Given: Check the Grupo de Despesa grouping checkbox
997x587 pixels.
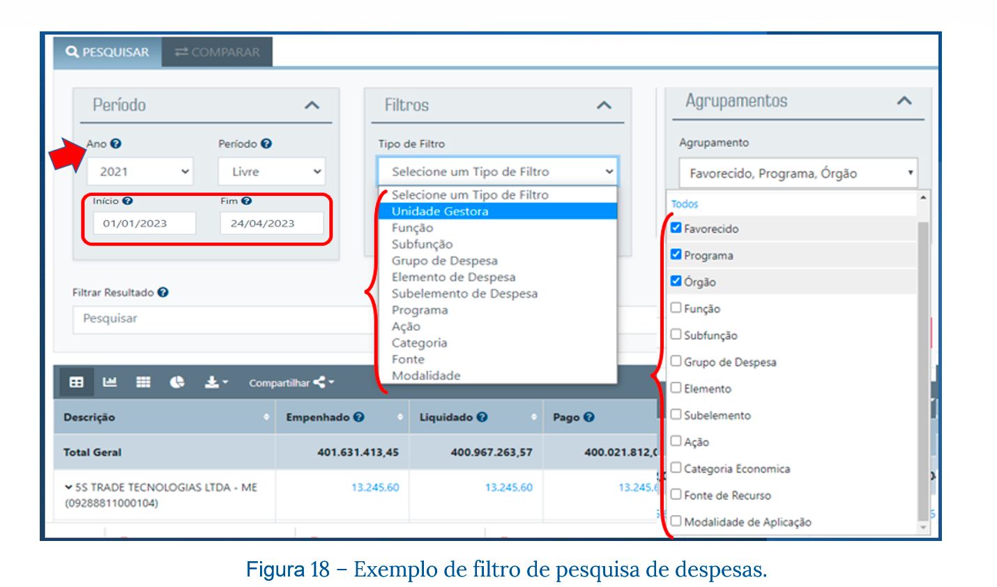Looking at the screenshot, I should (x=676, y=361).
